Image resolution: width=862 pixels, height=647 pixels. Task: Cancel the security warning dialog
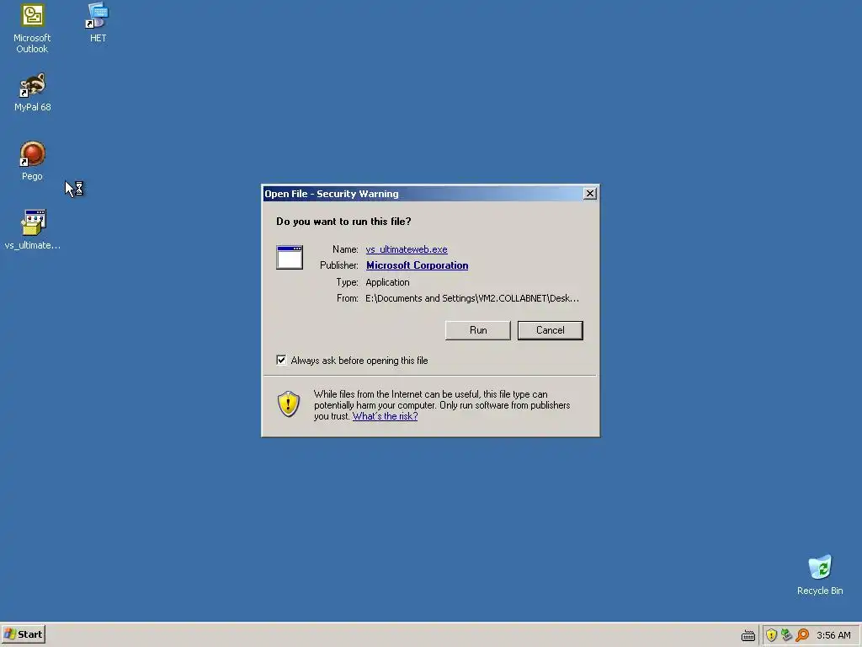tap(551, 330)
